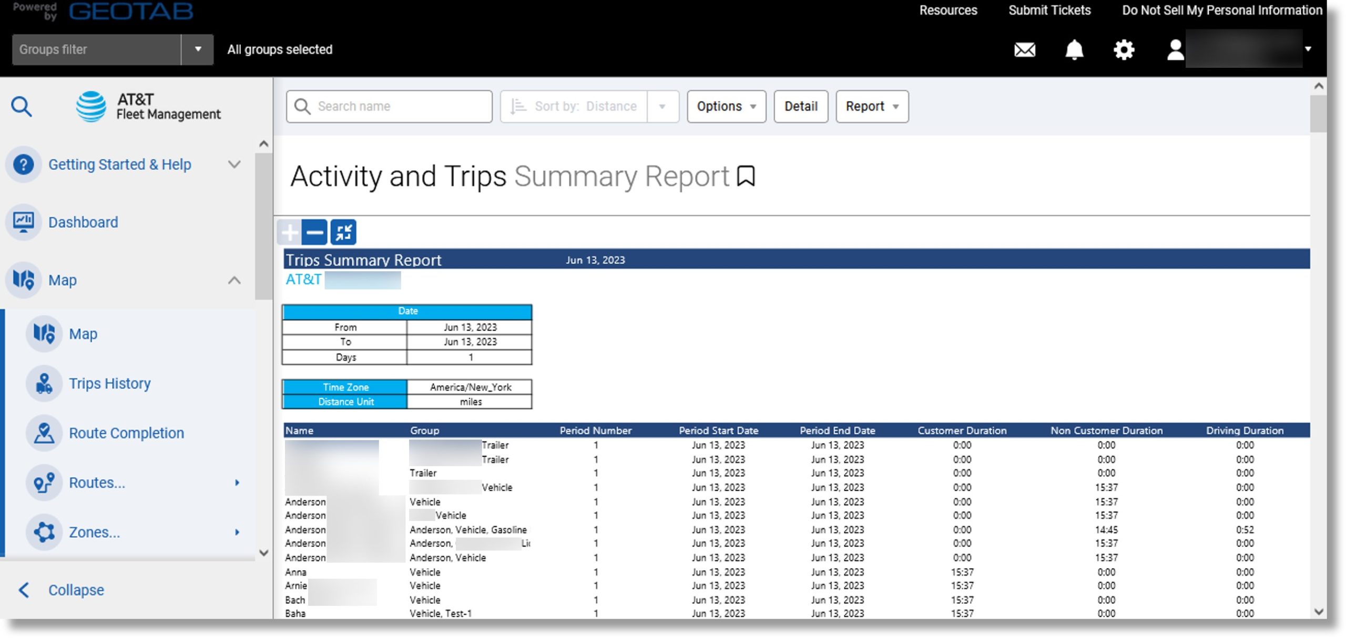Open the Map view

83,334
